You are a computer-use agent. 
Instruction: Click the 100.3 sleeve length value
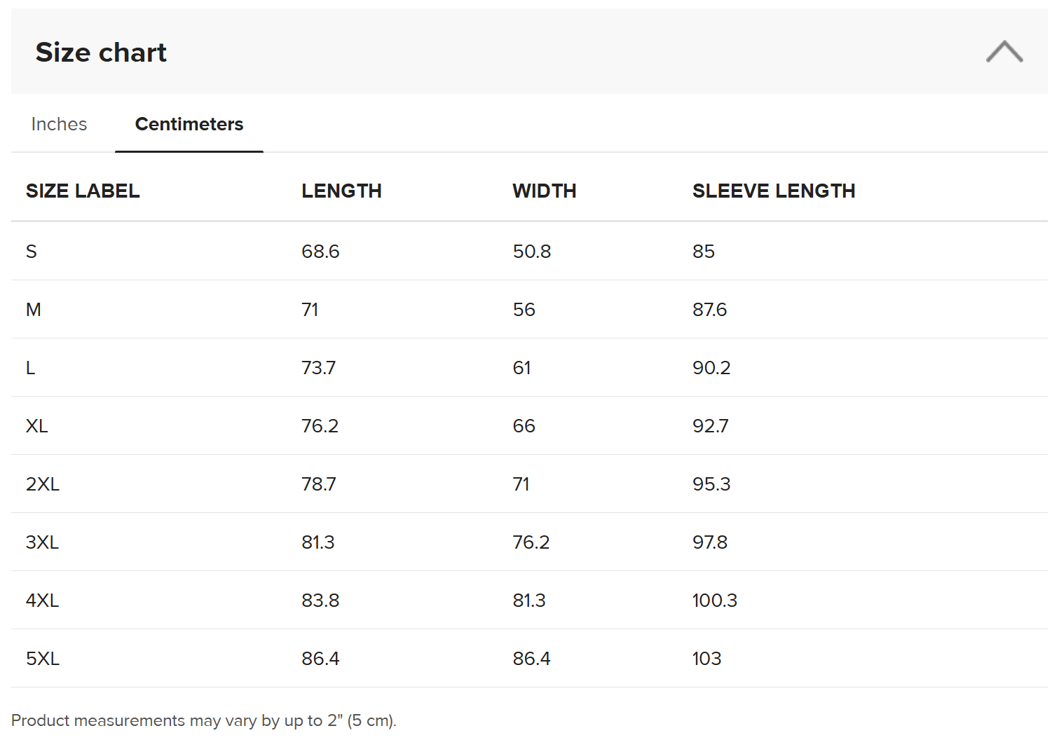tap(714, 601)
